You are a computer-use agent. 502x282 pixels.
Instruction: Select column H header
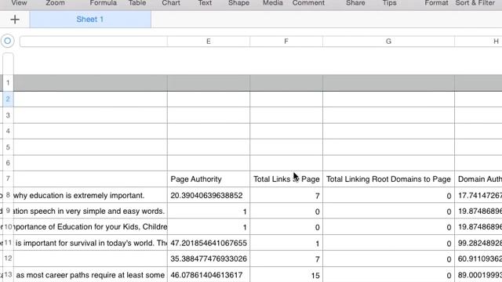click(478, 42)
